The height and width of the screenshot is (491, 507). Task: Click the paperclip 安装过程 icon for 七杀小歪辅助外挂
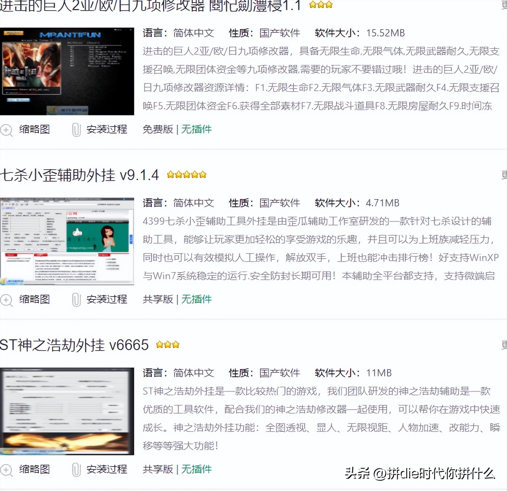[76, 300]
